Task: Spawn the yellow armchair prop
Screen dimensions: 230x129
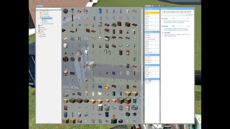Action: pos(107,87)
